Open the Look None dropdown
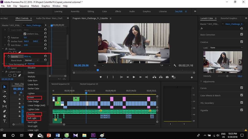248x139 pixels. click(226, 47)
